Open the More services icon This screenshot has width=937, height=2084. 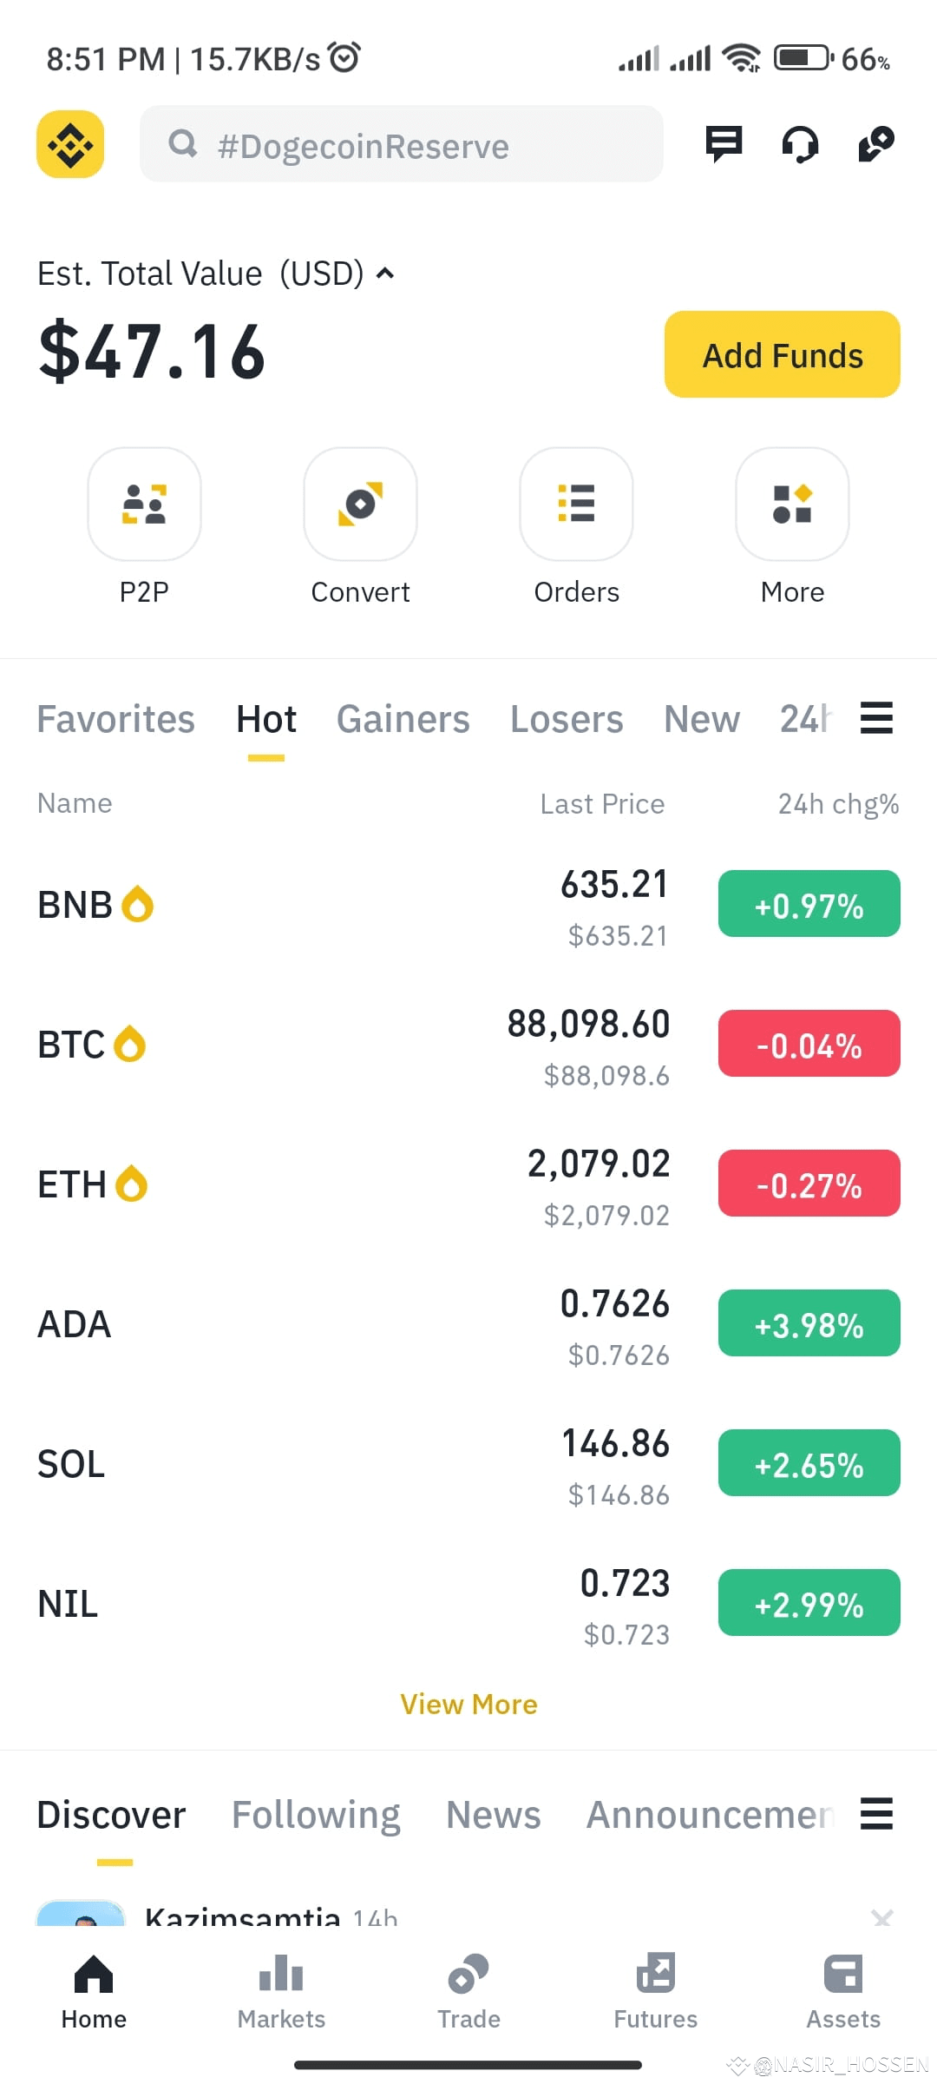click(792, 504)
